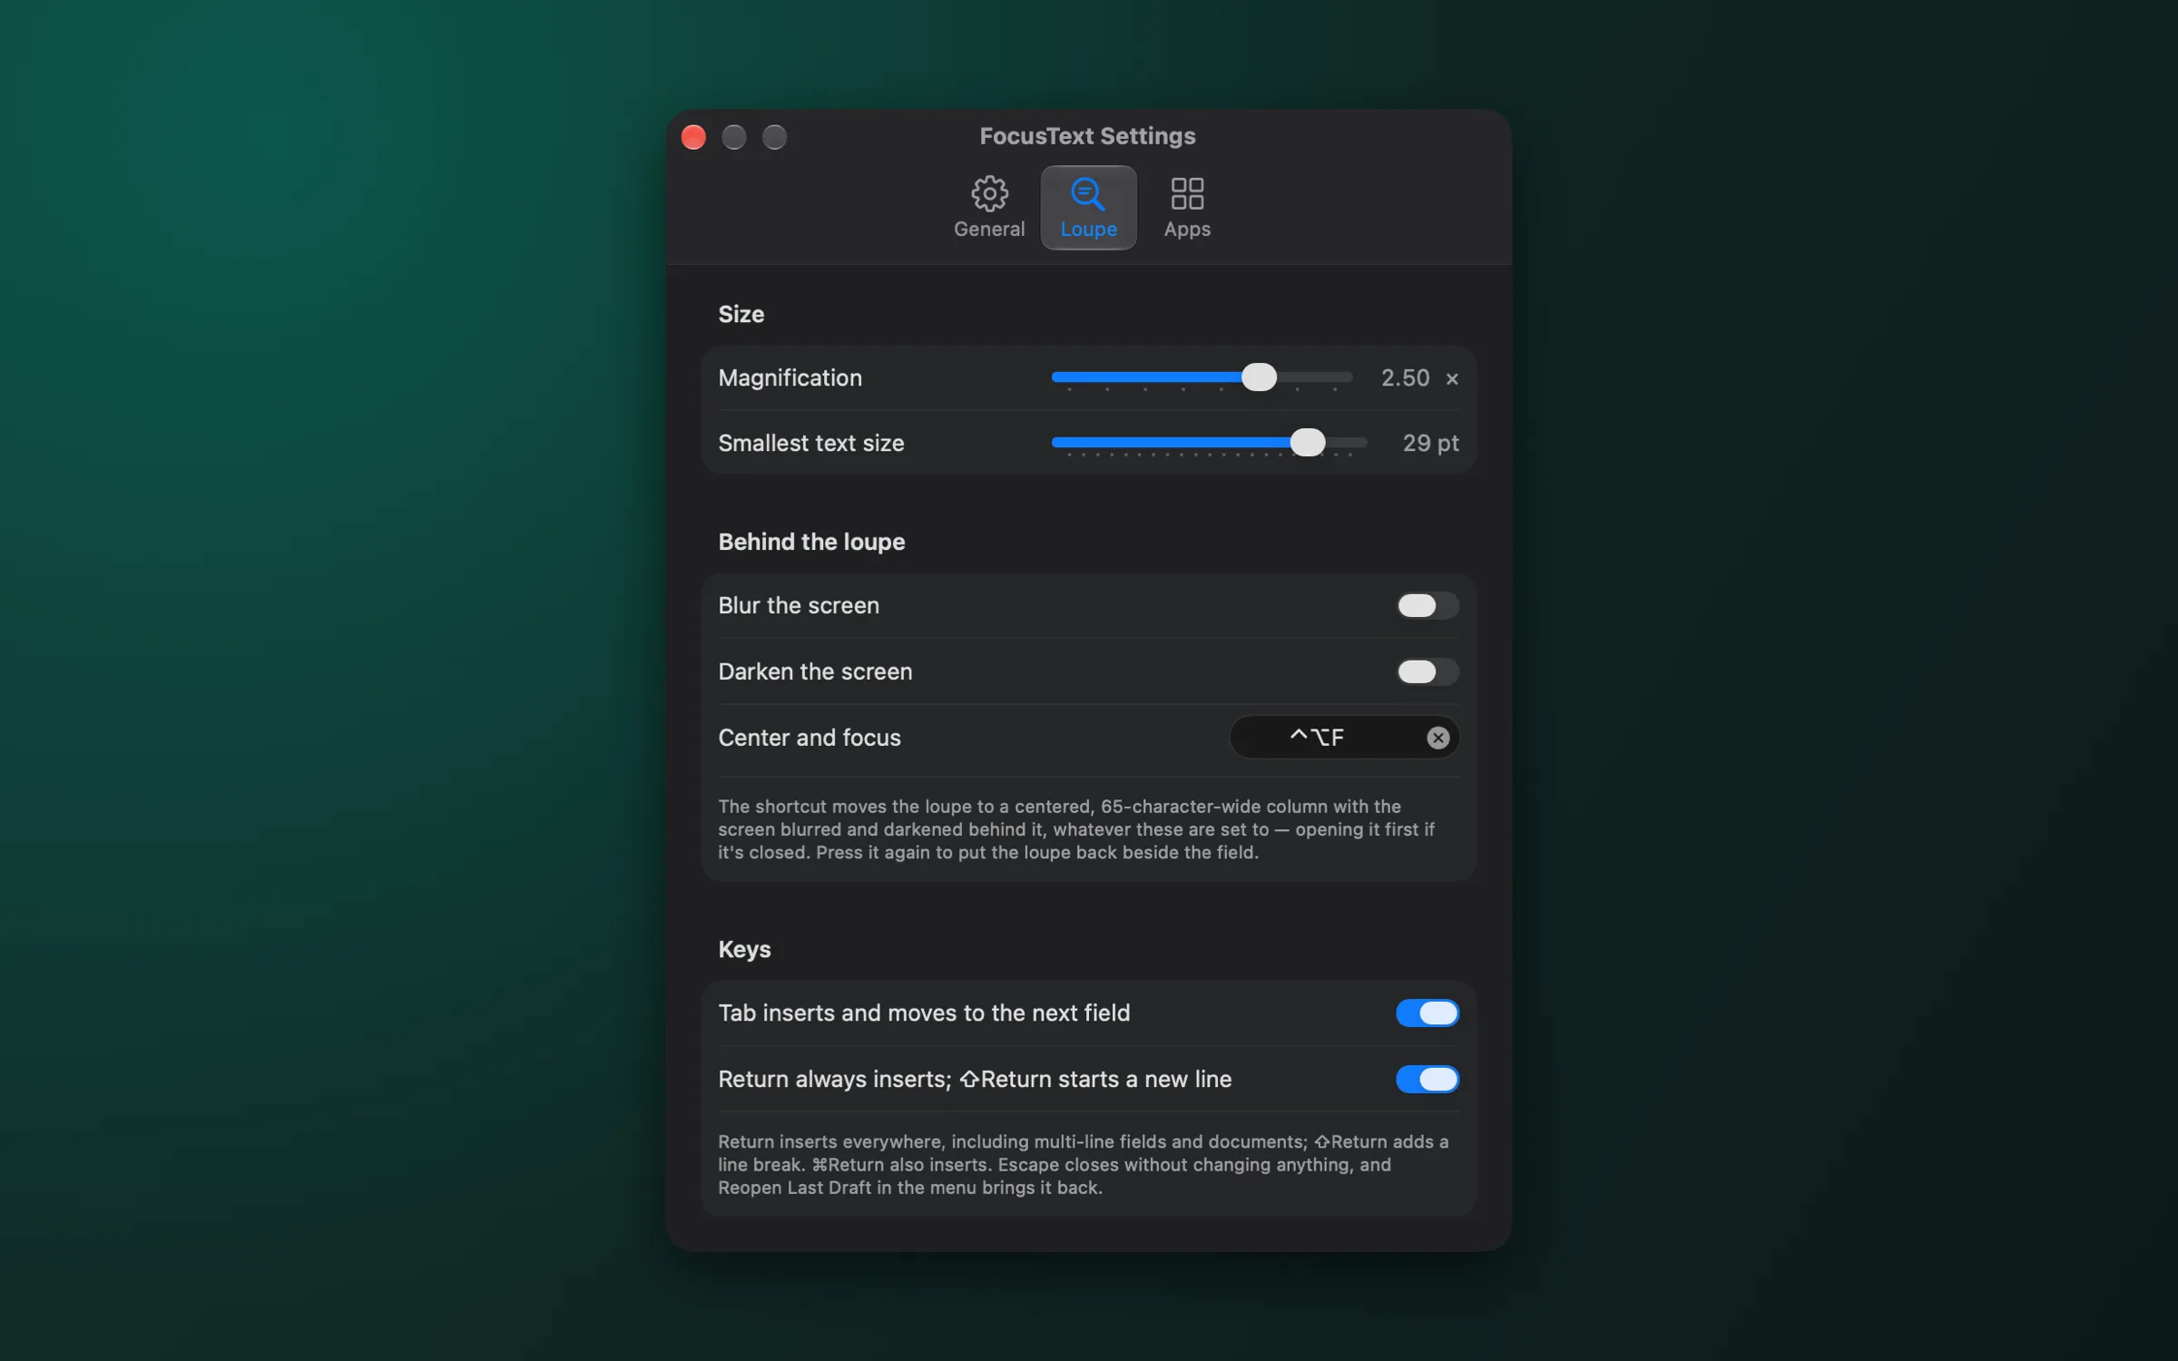Click the FocusText Settings window title
Screen dimensions: 2178x1361
(x=1087, y=136)
